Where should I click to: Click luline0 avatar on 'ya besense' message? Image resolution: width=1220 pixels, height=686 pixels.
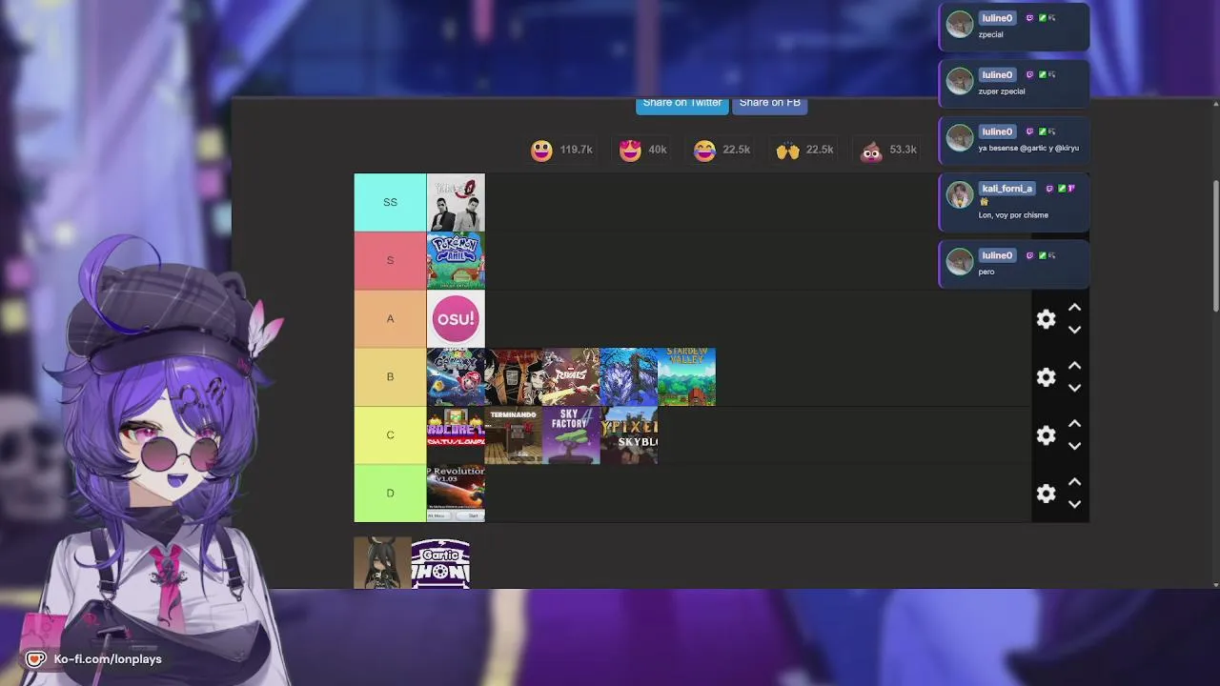[x=960, y=137]
